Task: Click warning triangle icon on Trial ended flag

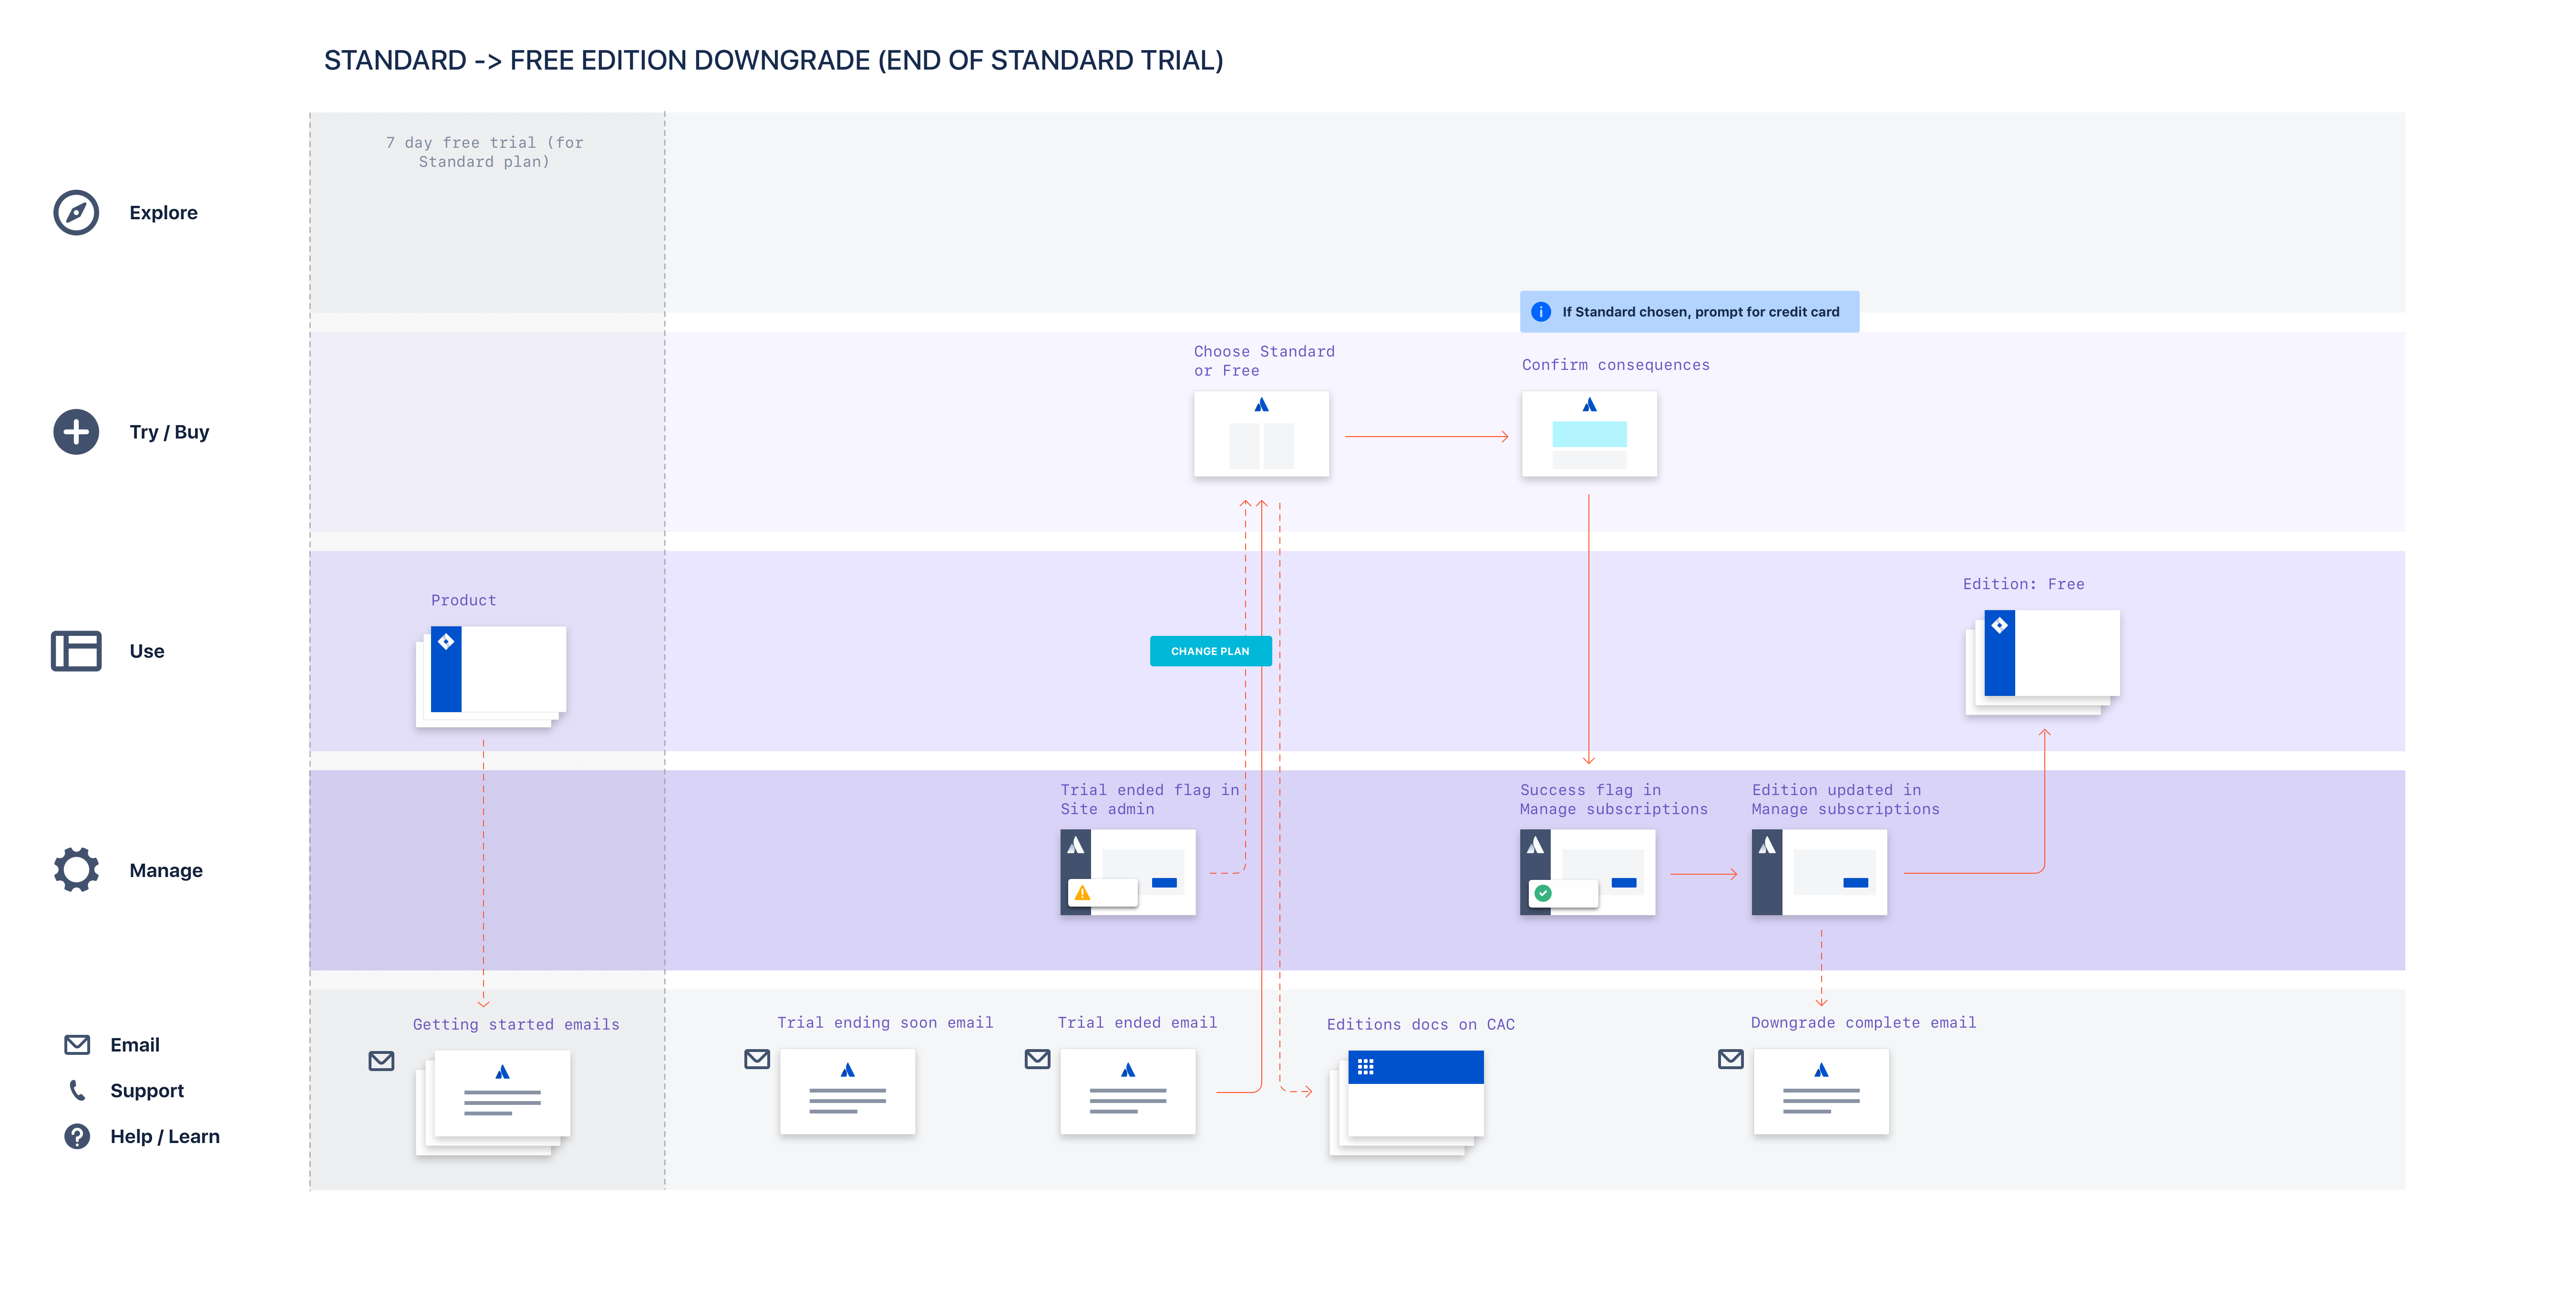Action: [x=1082, y=892]
